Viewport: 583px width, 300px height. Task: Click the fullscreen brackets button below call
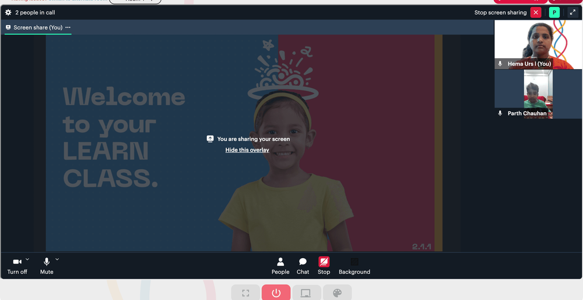pyautogui.click(x=245, y=293)
